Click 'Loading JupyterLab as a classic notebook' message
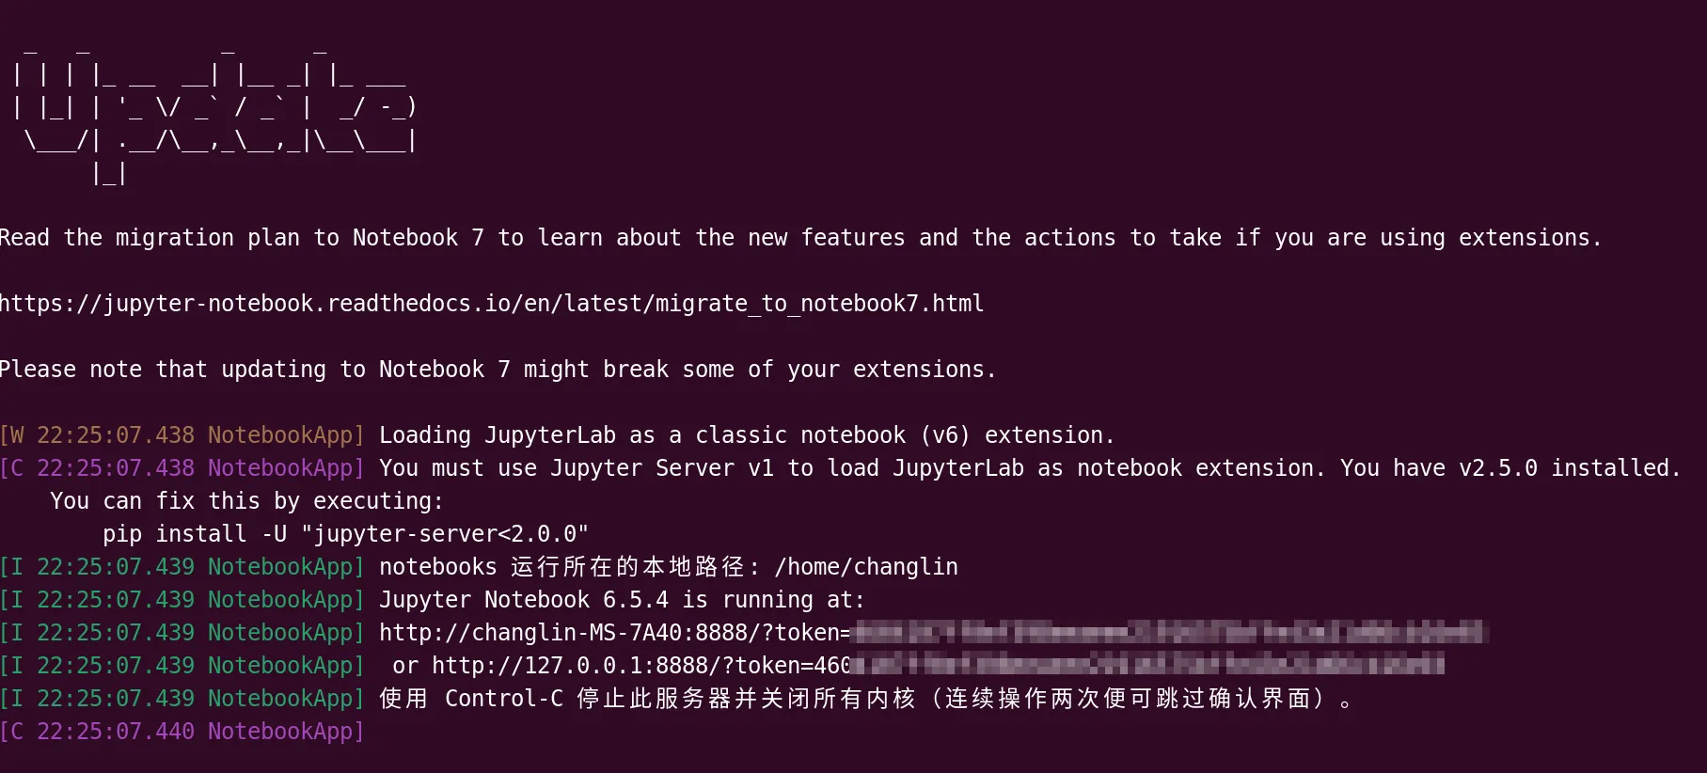1707x773 pixels. pos(746,435)
